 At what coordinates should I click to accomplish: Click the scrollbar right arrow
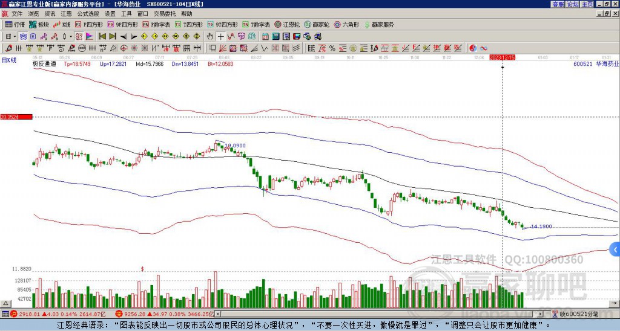pyautogui.click(x=540, y=314)
